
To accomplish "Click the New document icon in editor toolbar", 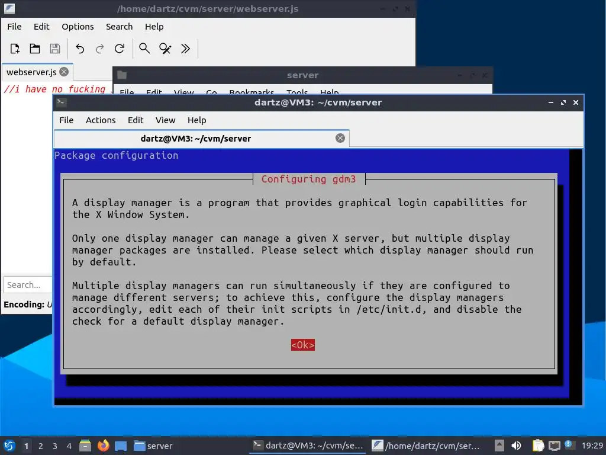I will point(15,49).
